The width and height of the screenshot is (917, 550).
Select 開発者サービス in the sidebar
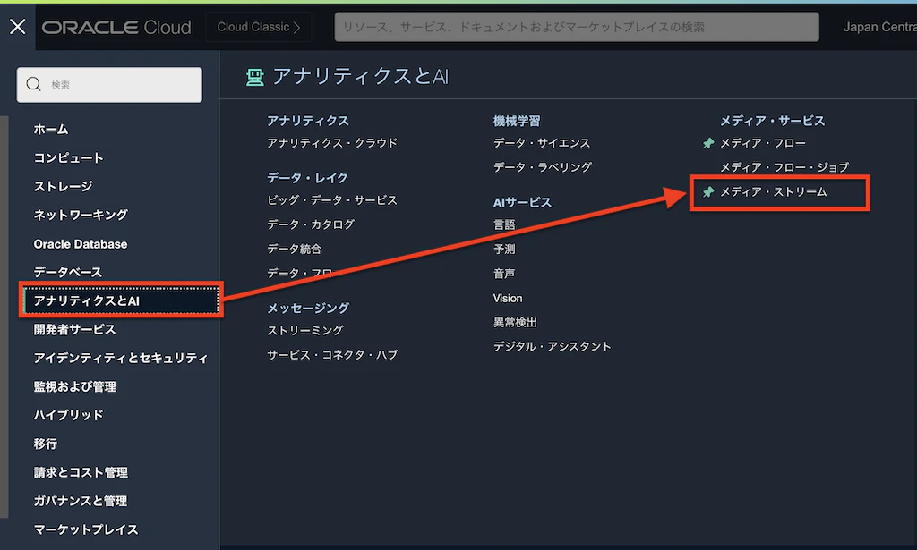click(x=75, y=329)
